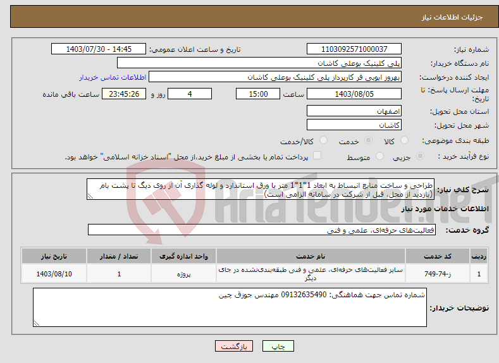
Task: Click the remaining days field showing 4
Action: pos(190,94)
